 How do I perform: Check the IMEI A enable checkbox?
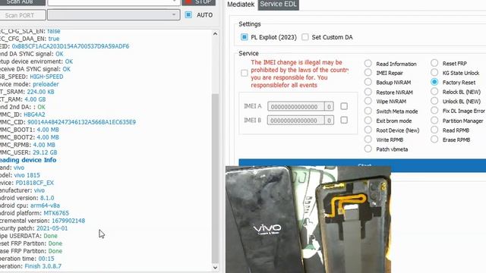coord(344,106)
